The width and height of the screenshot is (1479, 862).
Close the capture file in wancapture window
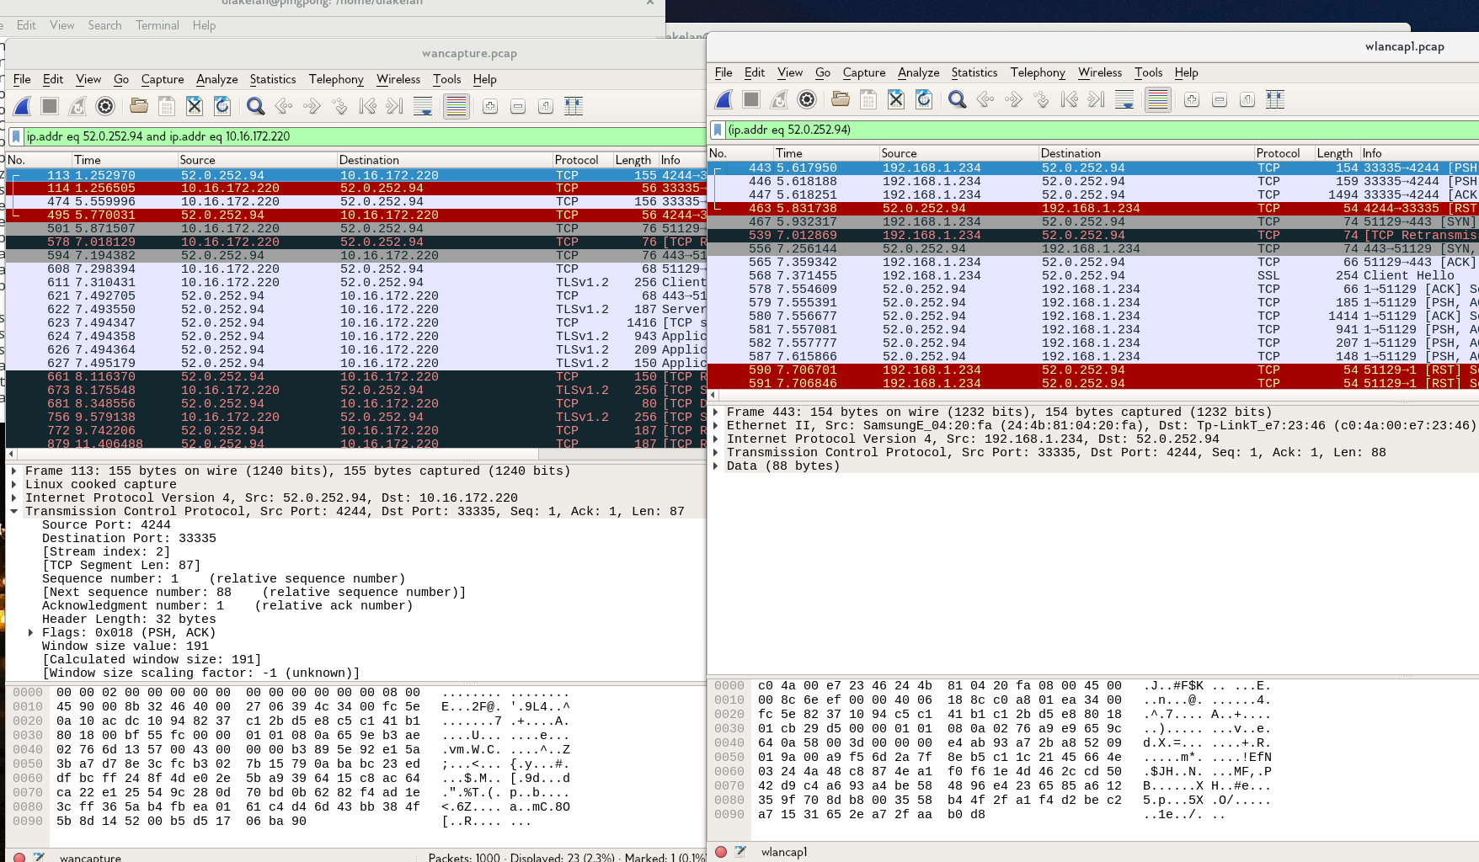pyautogui.click(x=195, y=106)
